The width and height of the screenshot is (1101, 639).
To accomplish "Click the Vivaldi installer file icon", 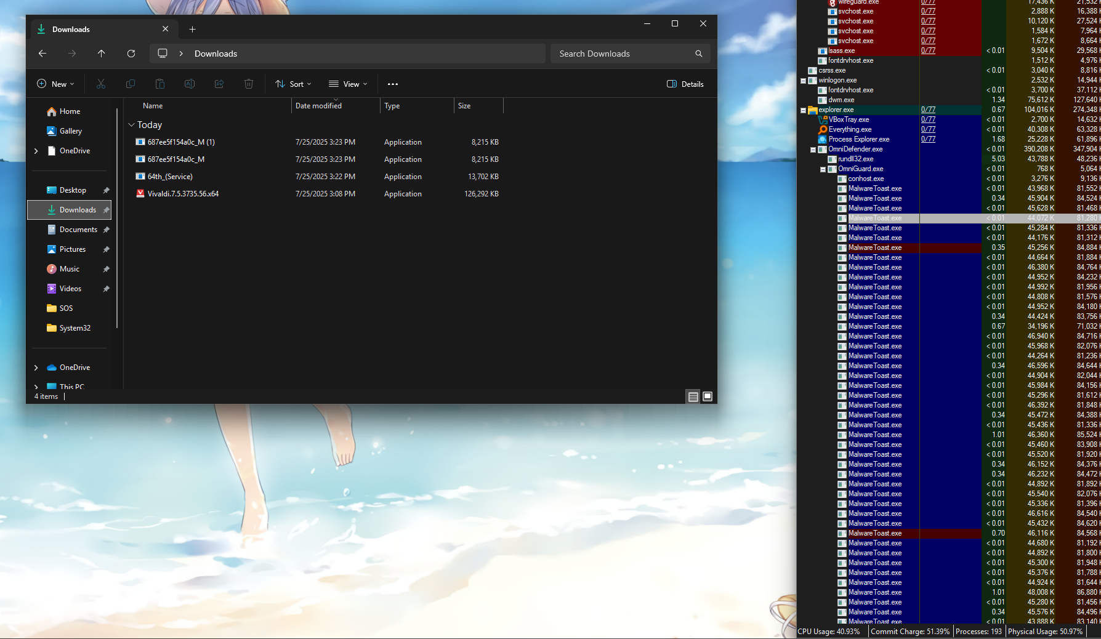I will tap(140, 194).
